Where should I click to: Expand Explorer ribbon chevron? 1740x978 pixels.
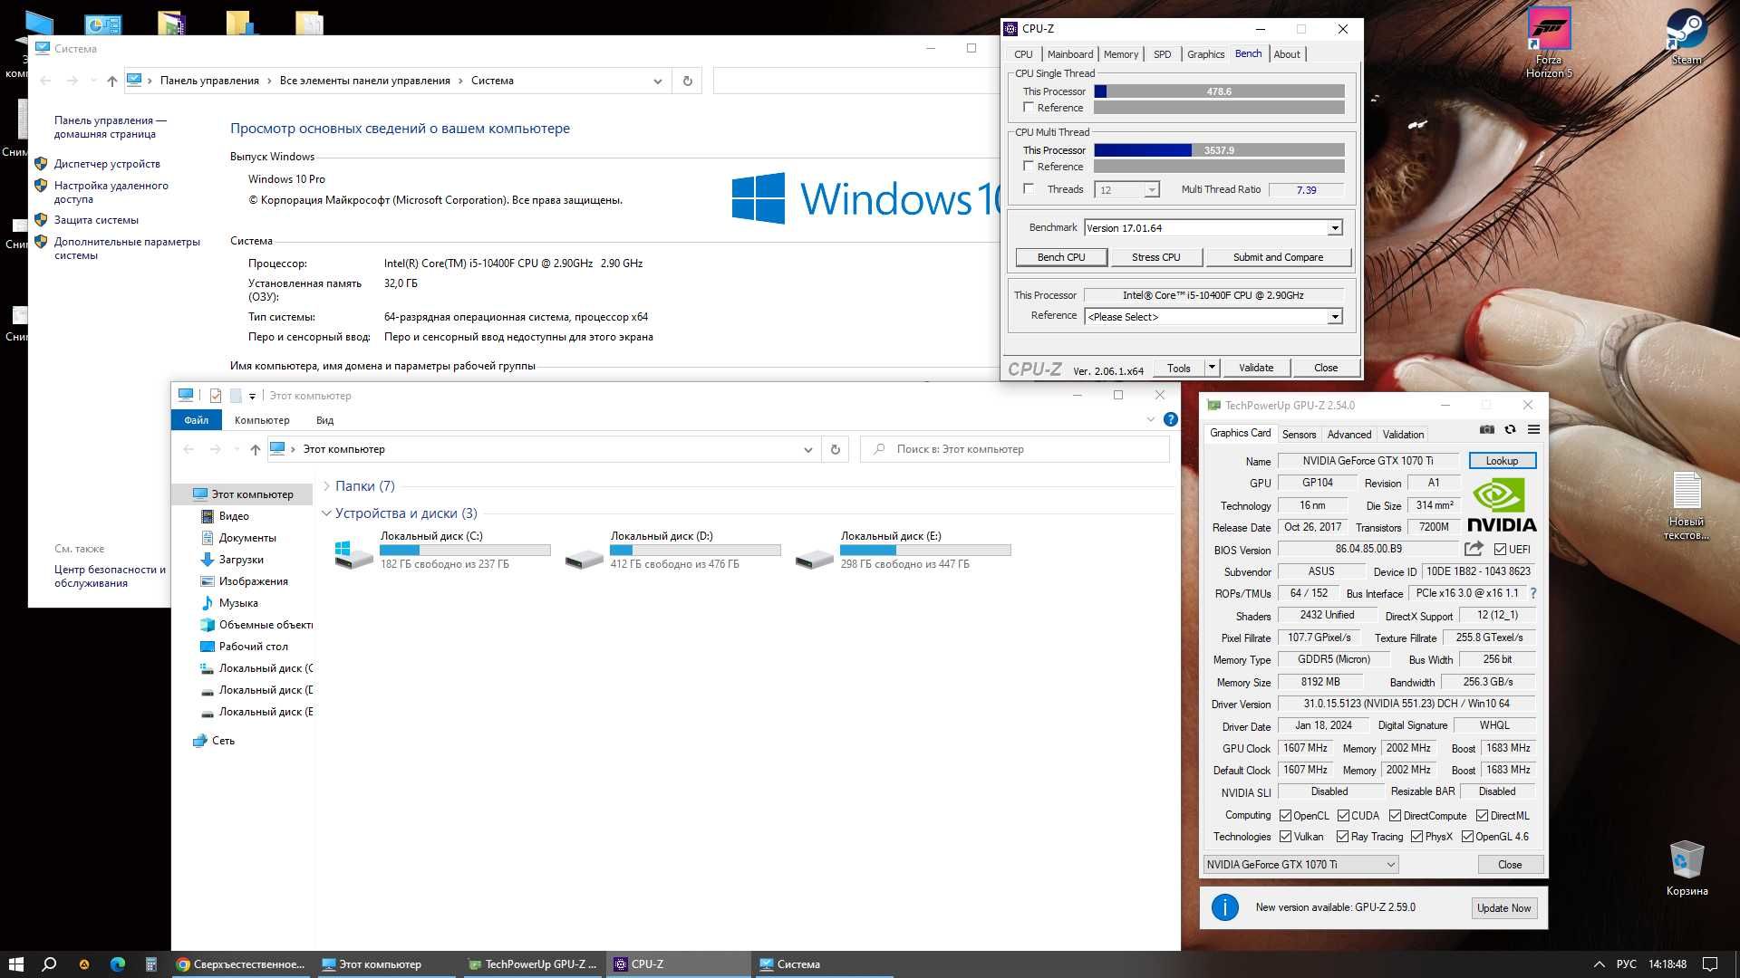coord(1150,419)
